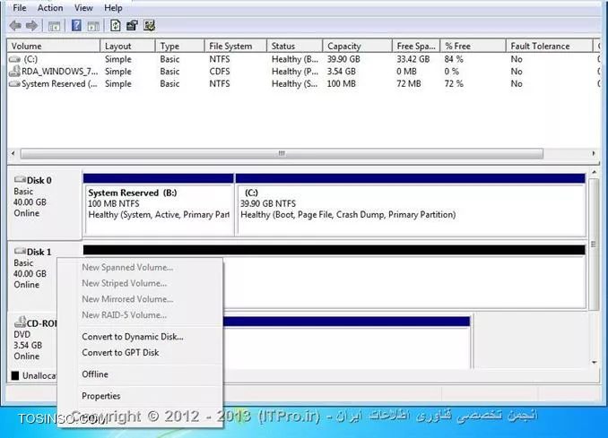Screen dimensions: 608x438
Task: Sort by the Free Space column header
Action: (x=416, y=46)
